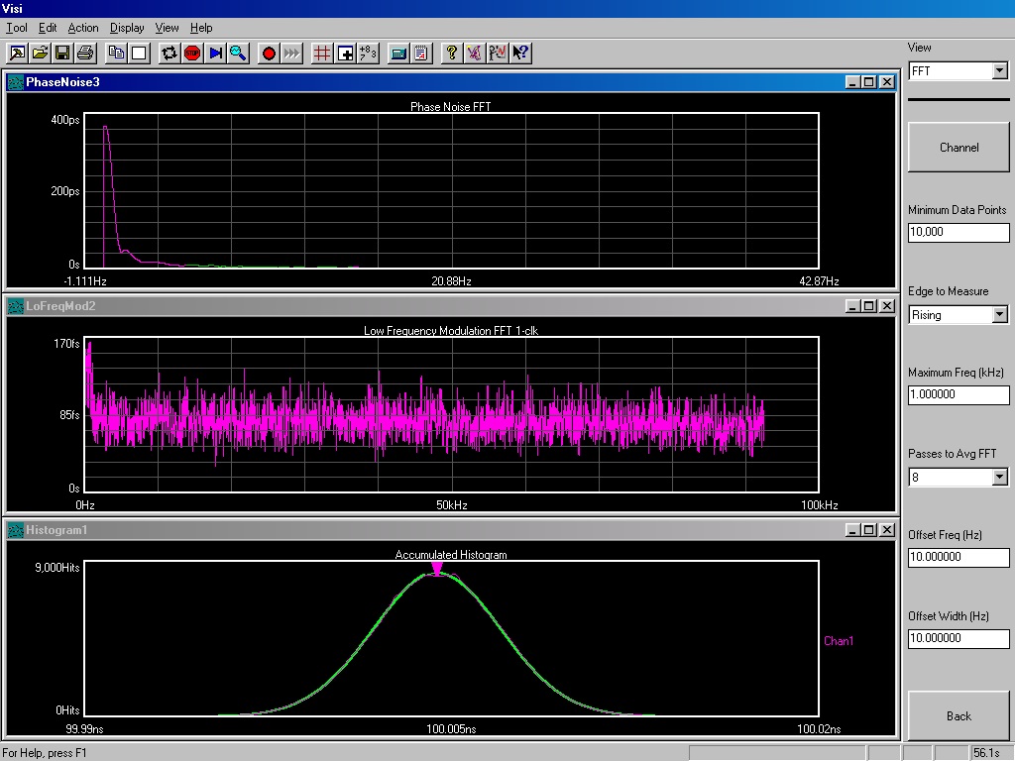1015x761 pixels.
Task: Expand the Passes to Avg FFT dropdown
Action: click(999, 478)
